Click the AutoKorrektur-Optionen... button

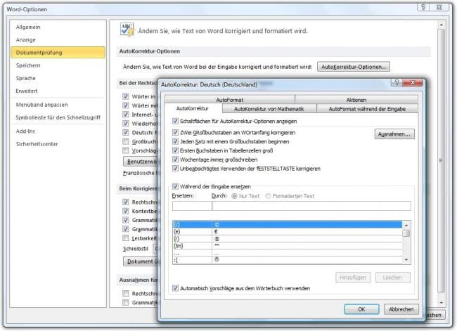(353, 67)
